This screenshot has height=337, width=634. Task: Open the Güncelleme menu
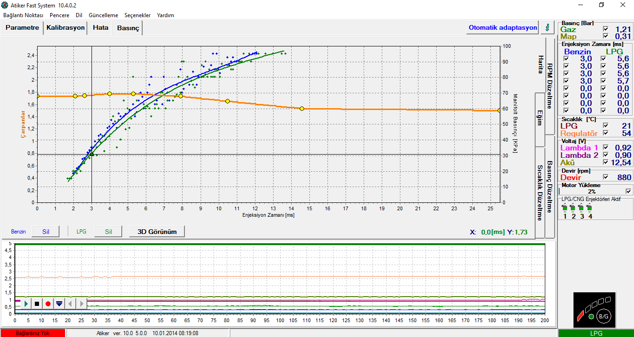coord(103,15)
